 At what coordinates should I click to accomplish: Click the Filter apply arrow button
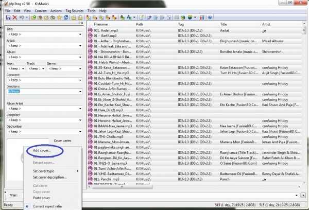pyautogui.click(x=303, y=195)
